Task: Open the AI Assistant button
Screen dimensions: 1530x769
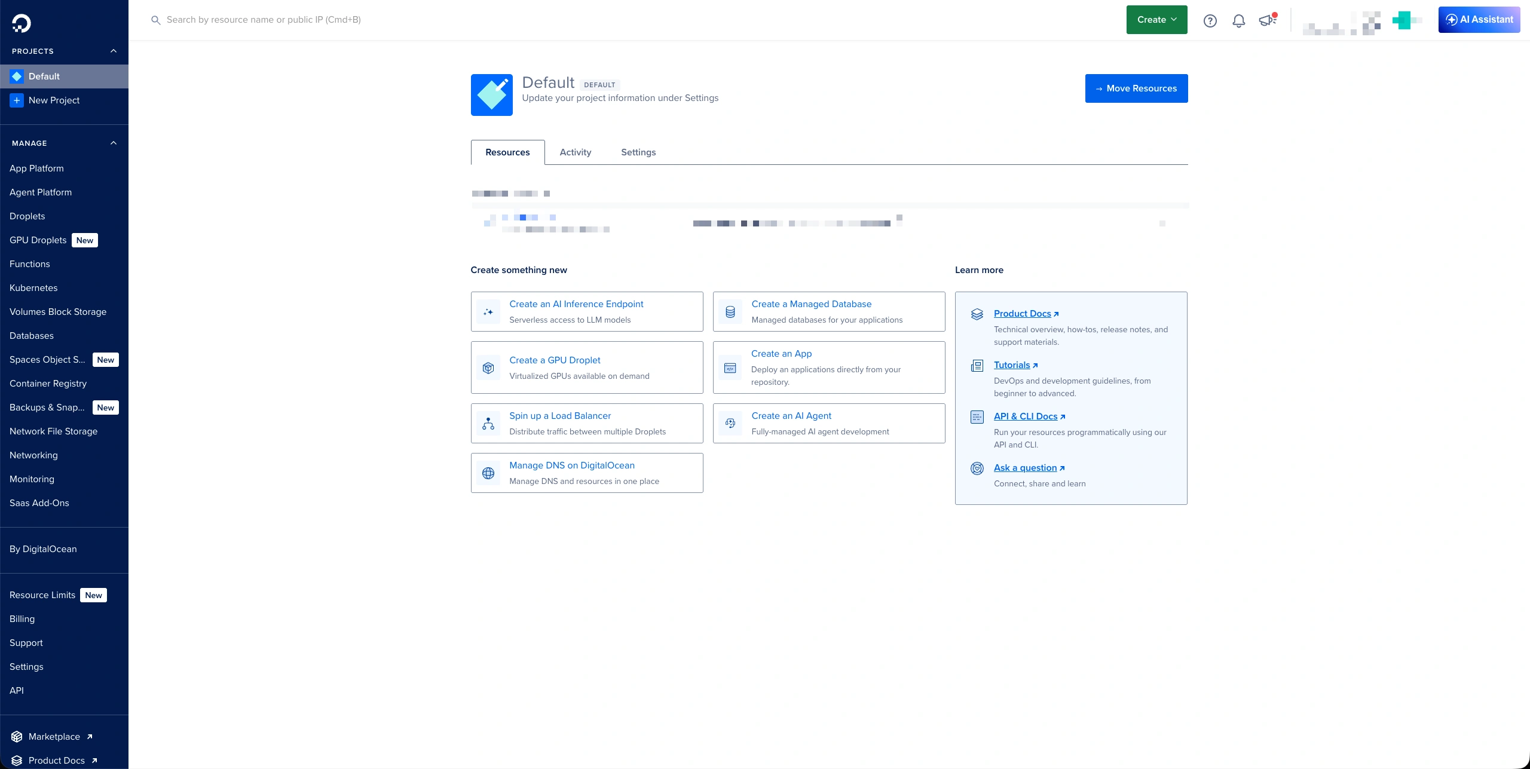Action: [1479, 20]
